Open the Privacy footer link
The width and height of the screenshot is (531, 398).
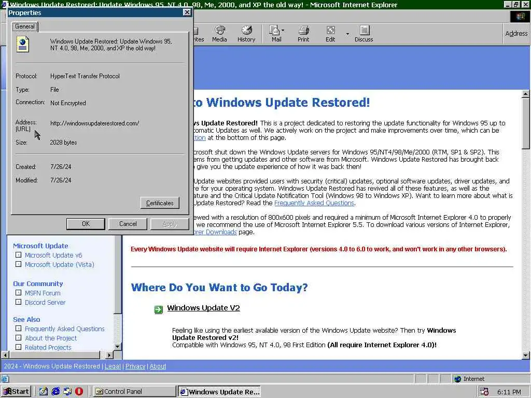135,366
